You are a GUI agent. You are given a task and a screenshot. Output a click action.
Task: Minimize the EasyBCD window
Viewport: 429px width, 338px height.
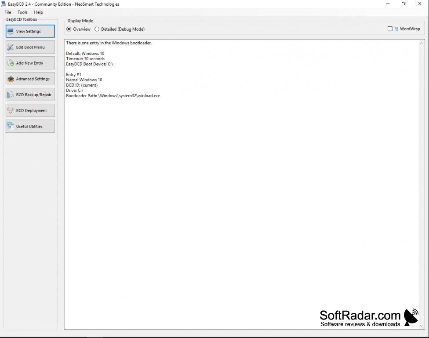click(388, 4)
